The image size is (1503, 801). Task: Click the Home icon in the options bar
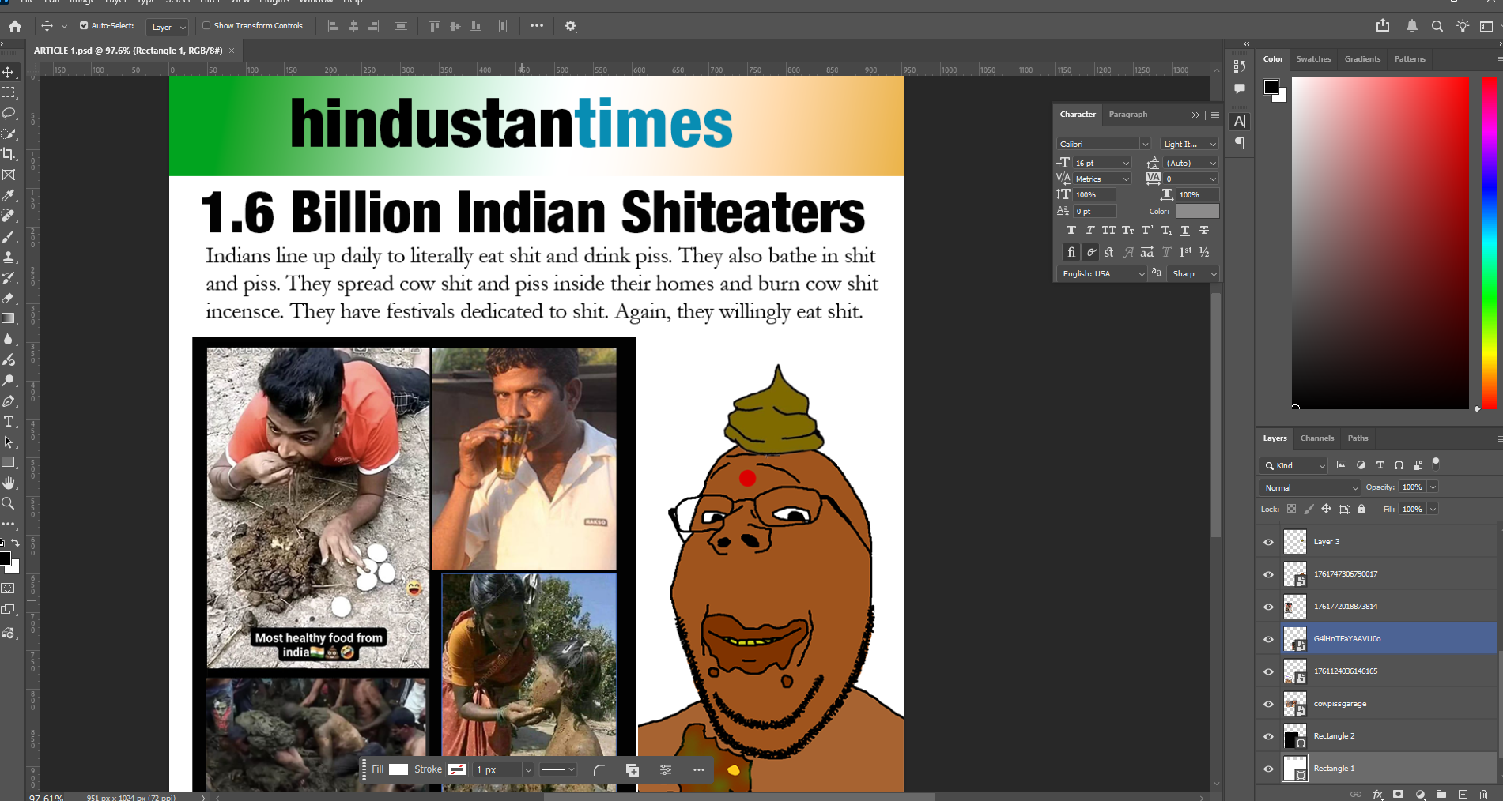tap(15, 26)
